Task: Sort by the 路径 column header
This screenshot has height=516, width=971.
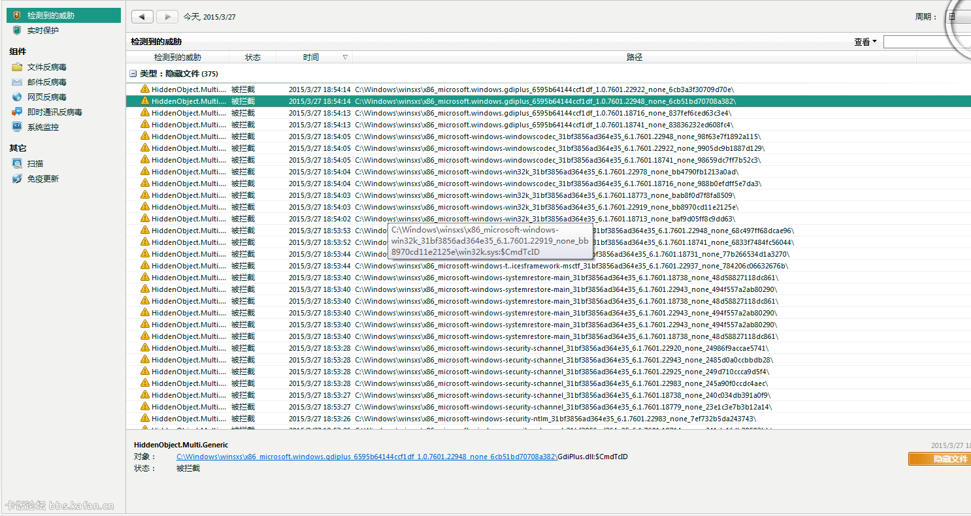Action: tap(634, 57)
